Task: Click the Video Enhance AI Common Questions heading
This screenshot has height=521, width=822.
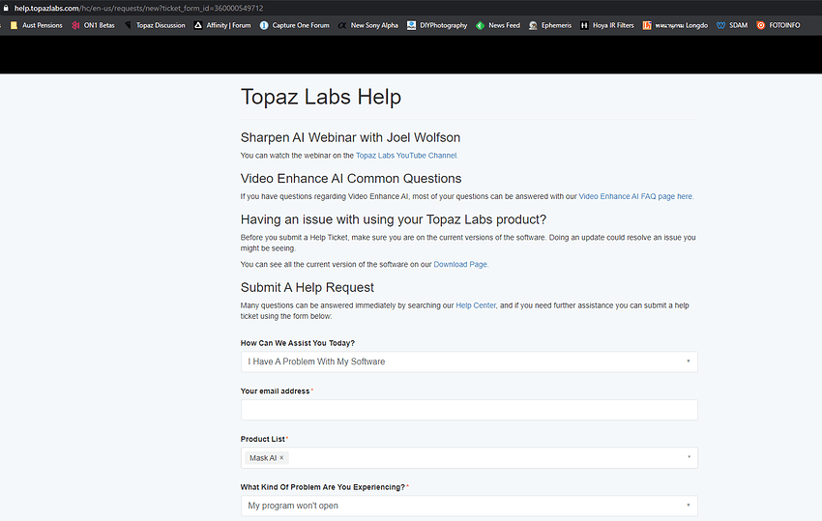Action: (x=351, y=178)
